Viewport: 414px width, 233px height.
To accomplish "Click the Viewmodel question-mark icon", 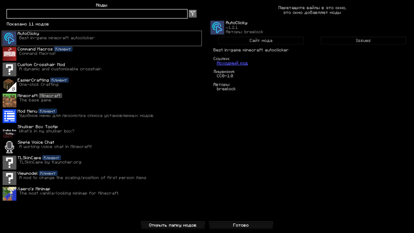I will pos(9,178).
